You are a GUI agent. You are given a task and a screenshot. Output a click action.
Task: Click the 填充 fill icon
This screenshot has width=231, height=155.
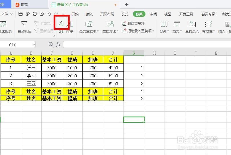pyautogui.click(x=177, y=24)
